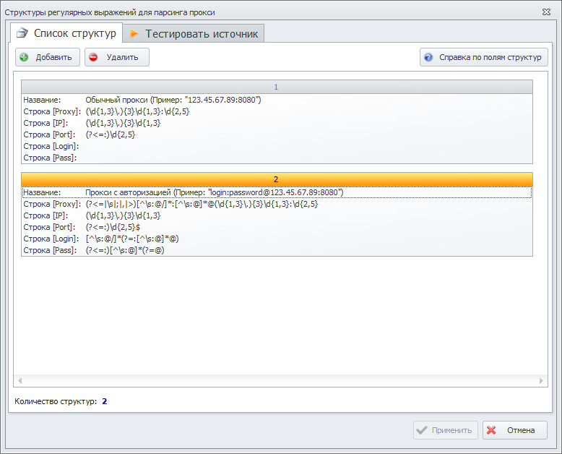Image resolution: width=562 pixels, height=454 pixels.
Task: Click the Название label in structure 1
Action: [42, 100]
